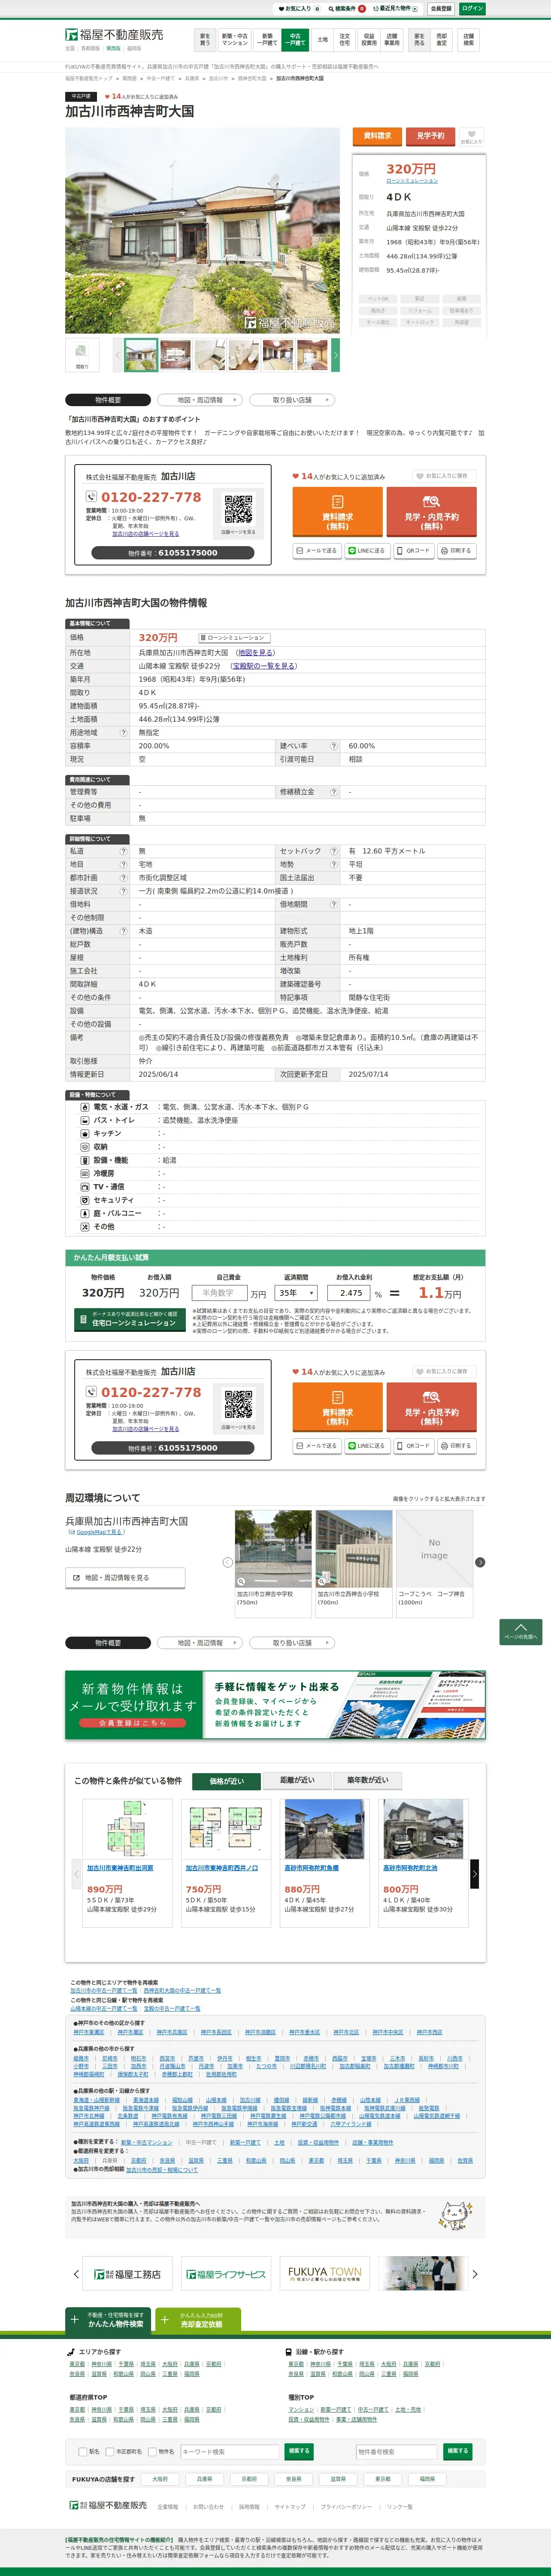The width and height of the screenshot is (551, 2576).
Task: Switch to the 距離が近い tab
Action: click(297, 1781)
